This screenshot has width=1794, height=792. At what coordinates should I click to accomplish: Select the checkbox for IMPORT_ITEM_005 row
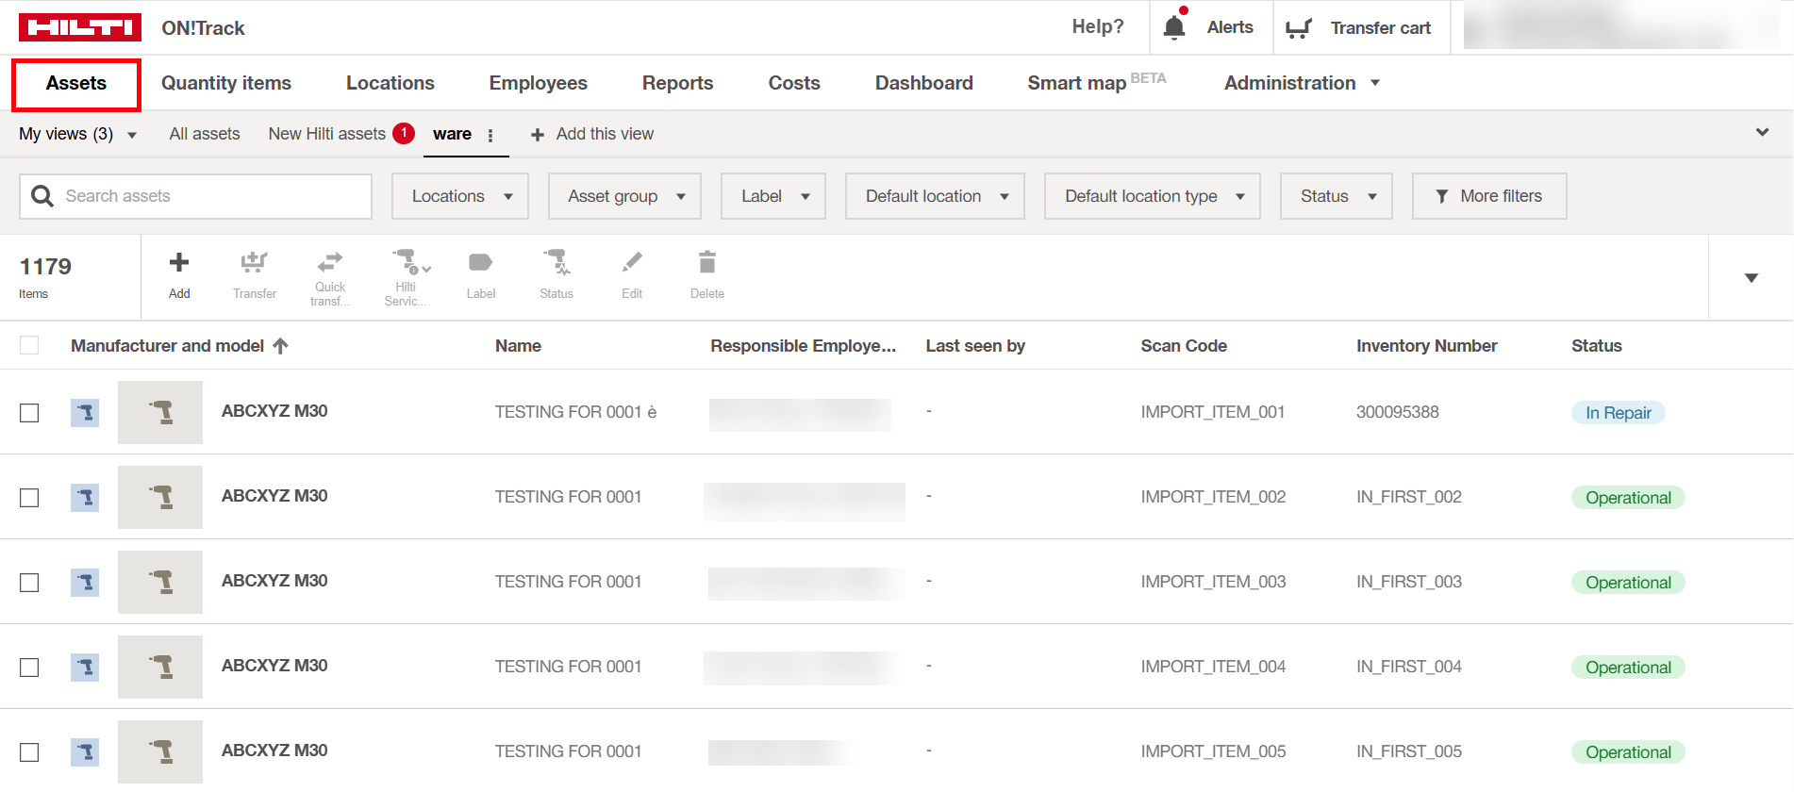pyautogui.click(x=29, y=752)
